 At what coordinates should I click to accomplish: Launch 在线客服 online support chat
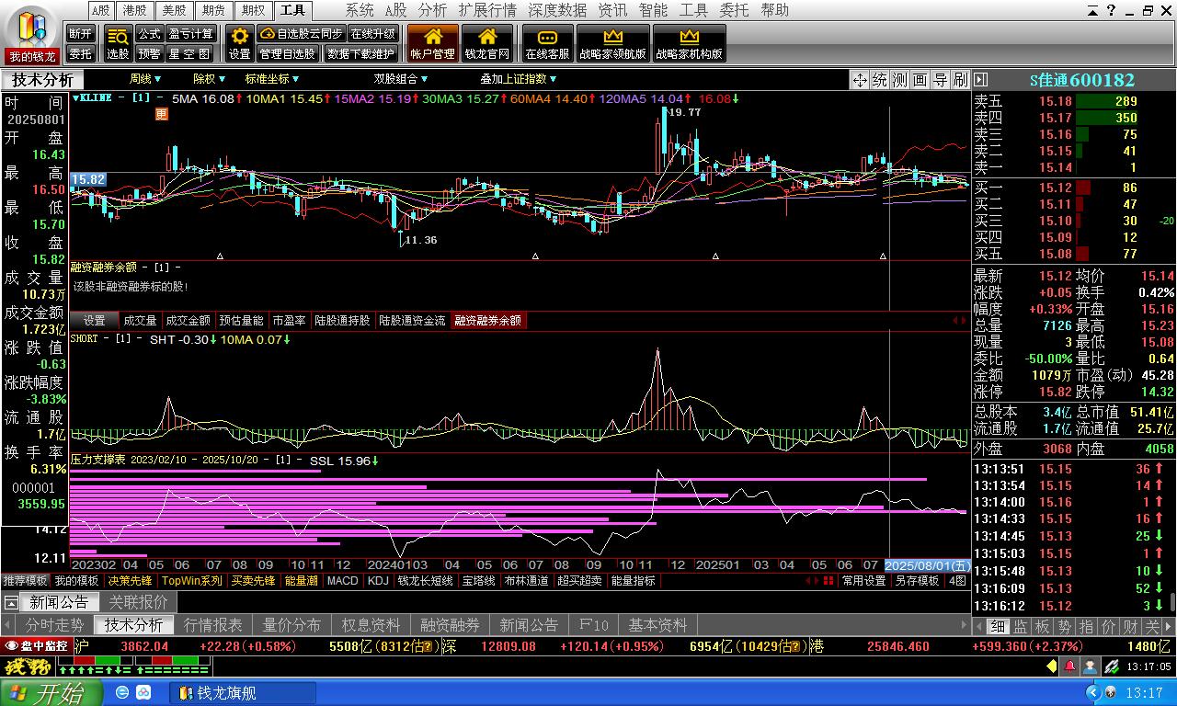tap(547, 43)
